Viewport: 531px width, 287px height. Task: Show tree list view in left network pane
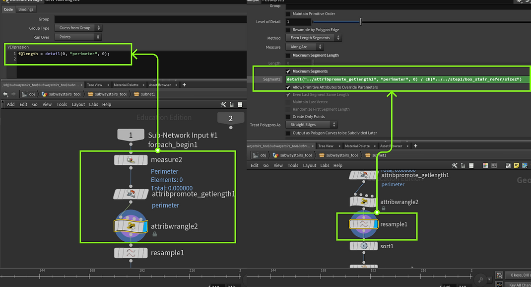232,105
